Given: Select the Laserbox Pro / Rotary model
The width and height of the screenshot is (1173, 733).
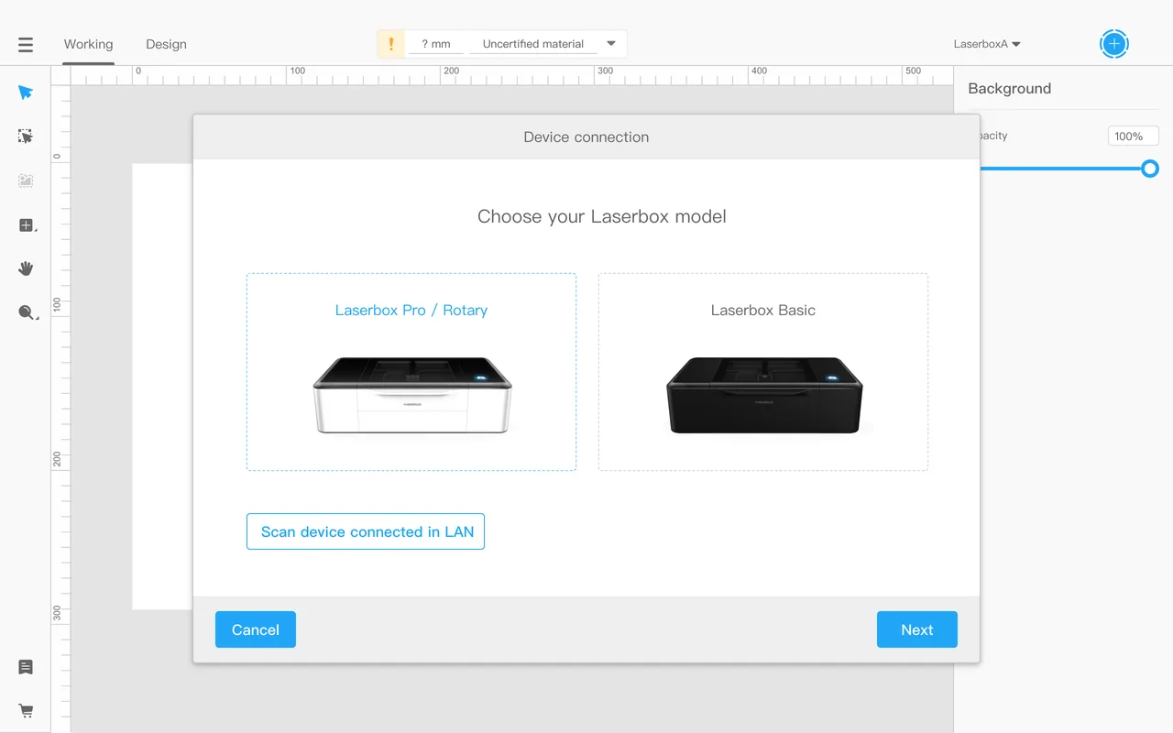Looking at the screenshot, I should click(x=411, y=372).
